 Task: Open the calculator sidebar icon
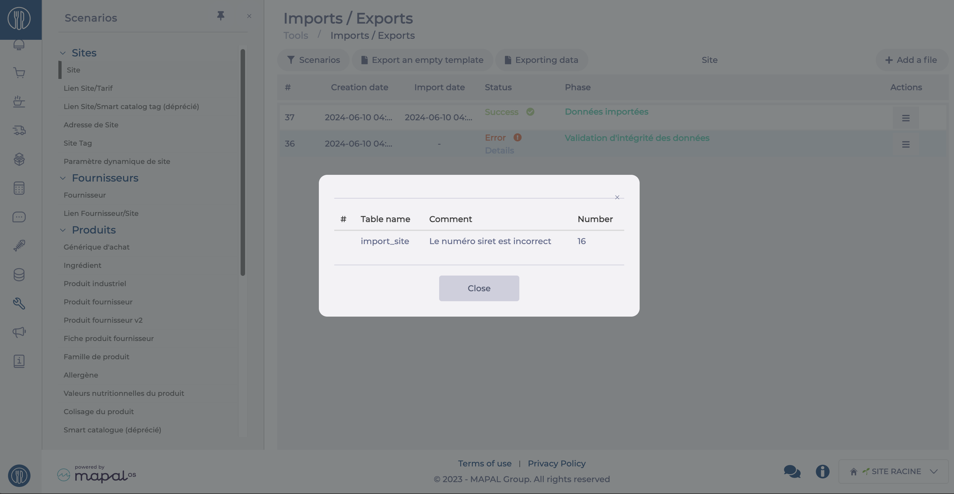point(19,188)
